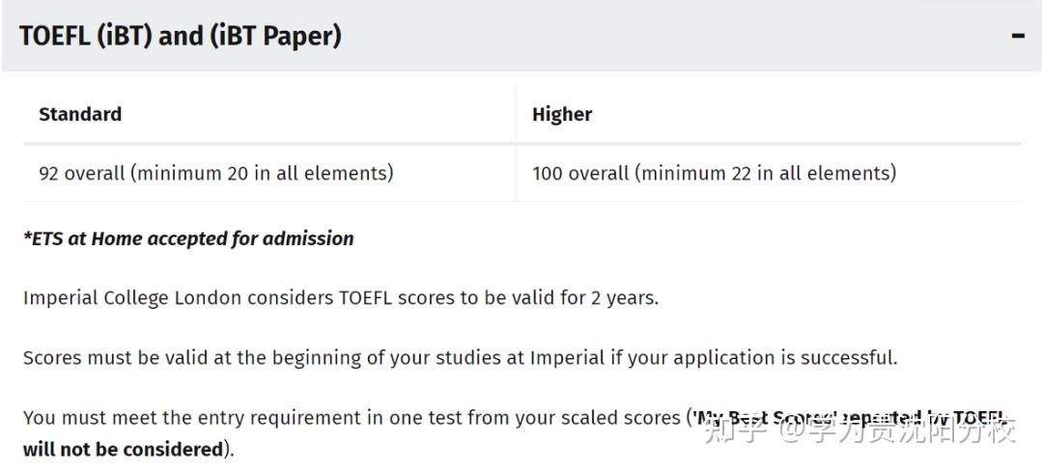
Task: Select the "Higher" column header
Action: click(562, 114)
